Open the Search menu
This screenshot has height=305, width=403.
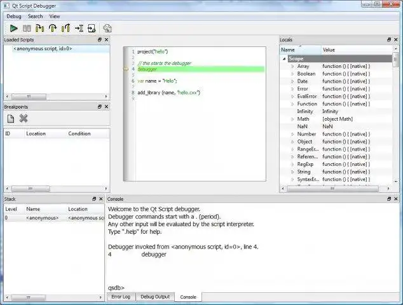click(35, 16)
